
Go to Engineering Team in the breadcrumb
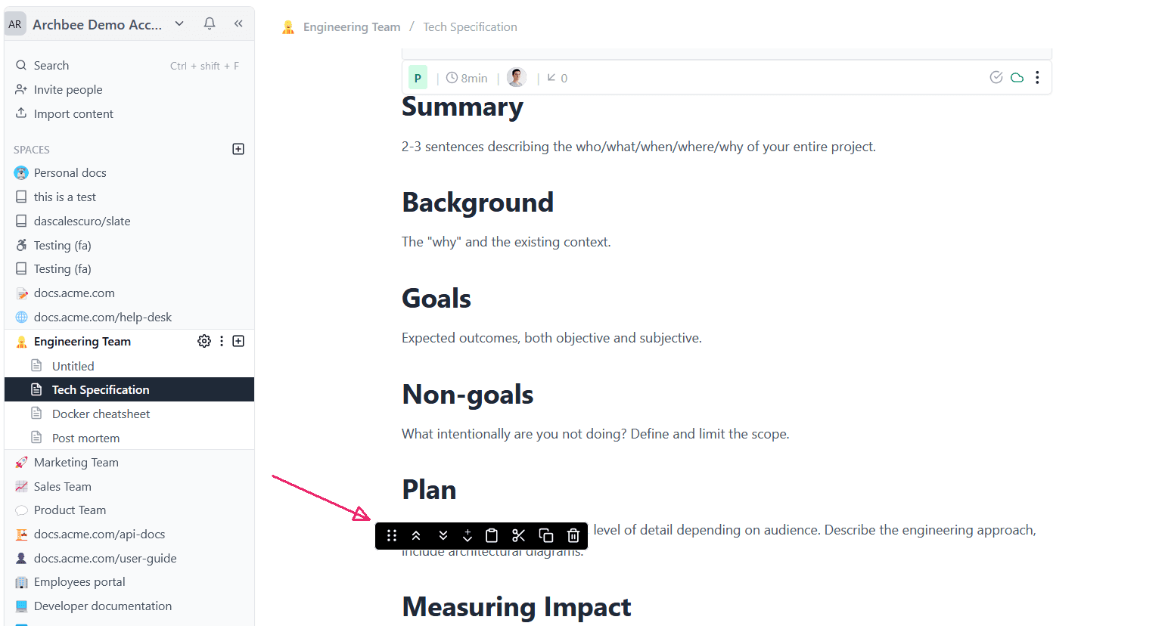click(x=352, y=27)
